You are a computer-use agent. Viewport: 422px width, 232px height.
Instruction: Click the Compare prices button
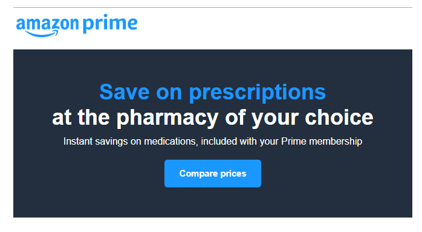coord(213,174)
